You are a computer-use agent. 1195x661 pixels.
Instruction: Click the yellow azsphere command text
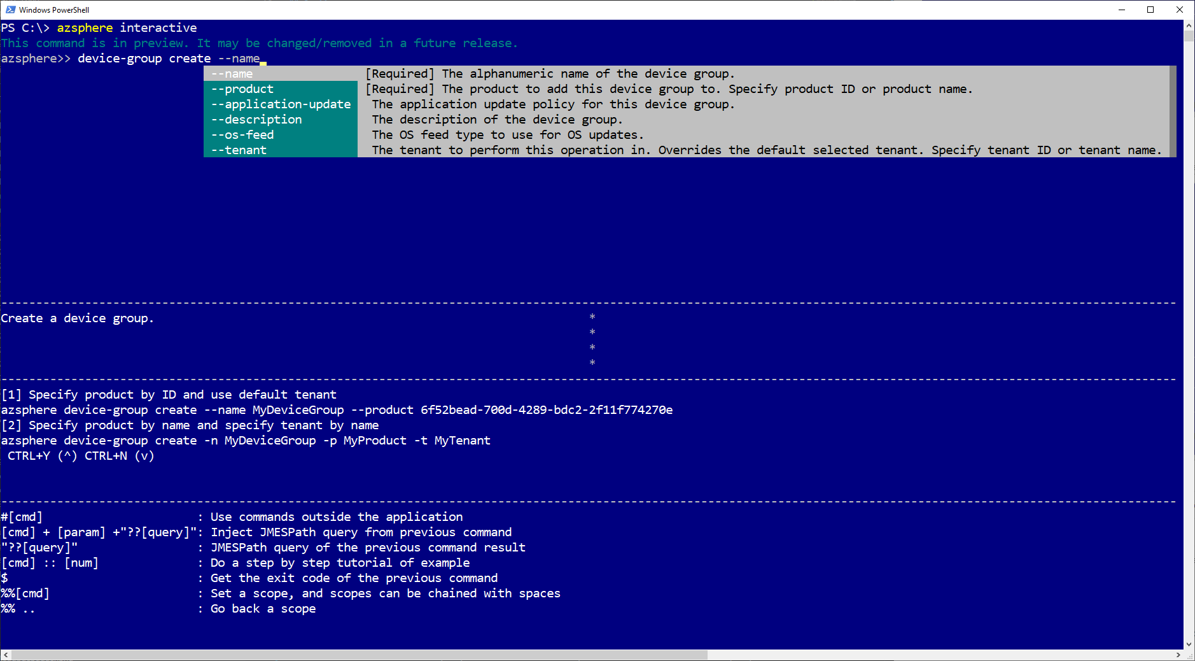[85, 27]
